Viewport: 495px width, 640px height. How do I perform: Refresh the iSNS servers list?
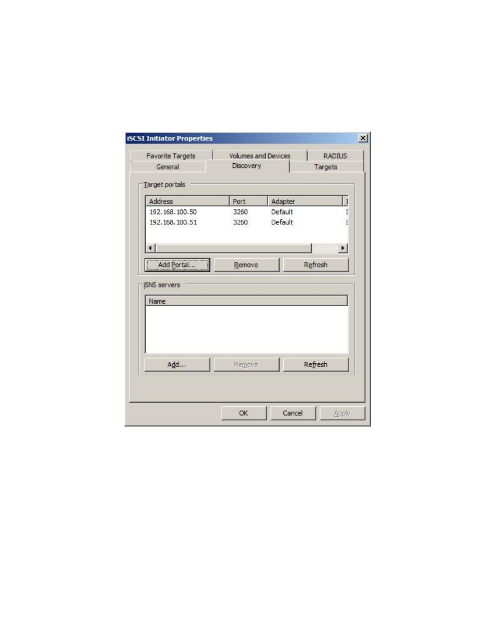coord(315,365)
